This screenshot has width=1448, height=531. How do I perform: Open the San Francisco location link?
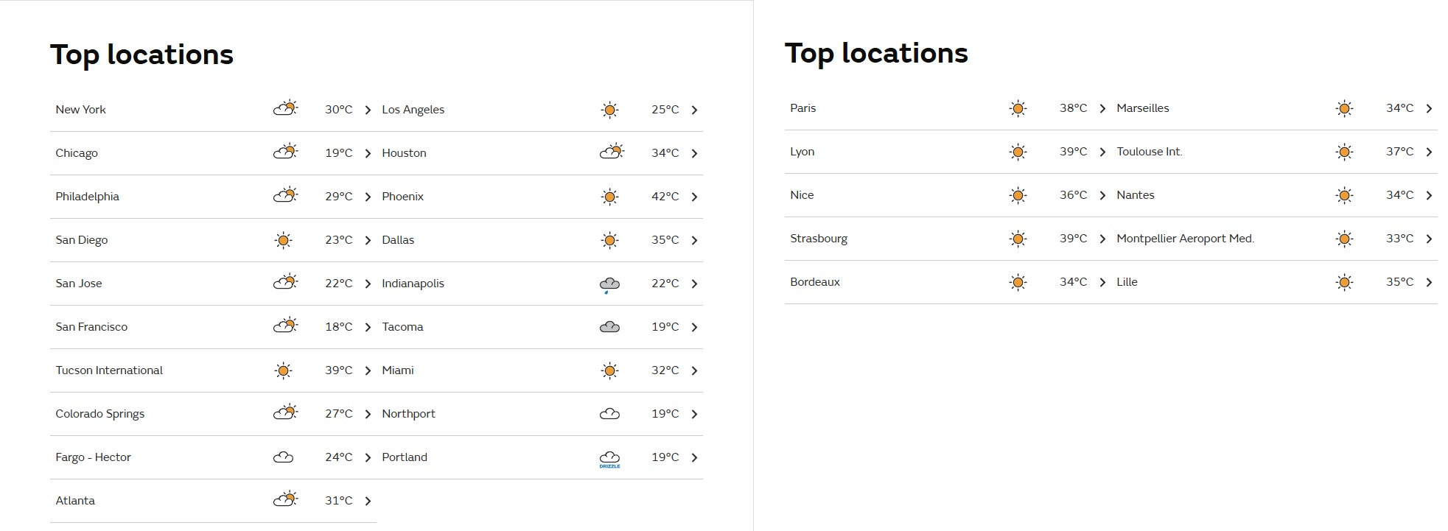pyautogui.click(x=213, y=327)
